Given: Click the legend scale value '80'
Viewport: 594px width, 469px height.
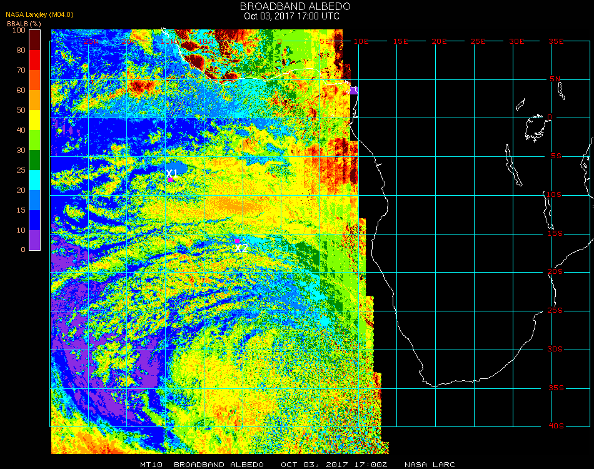Looking at the screenshot, I should coord(21,50).
